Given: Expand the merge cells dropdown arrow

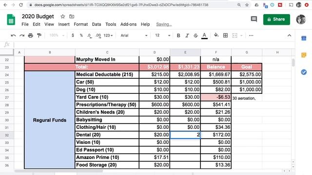Looking at the screenshot, I should point(241,35).
